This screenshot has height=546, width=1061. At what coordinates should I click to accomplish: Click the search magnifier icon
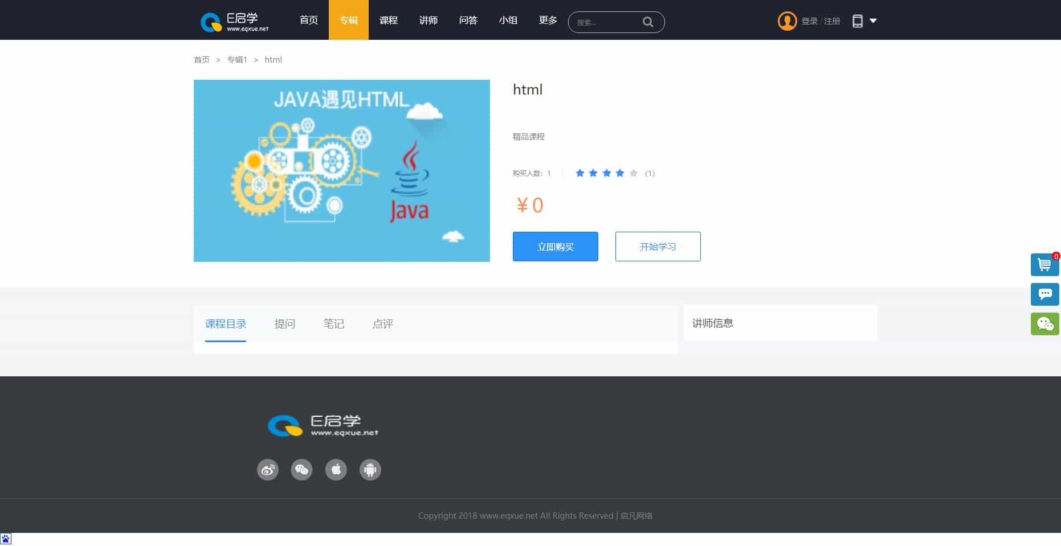(648, 22)
